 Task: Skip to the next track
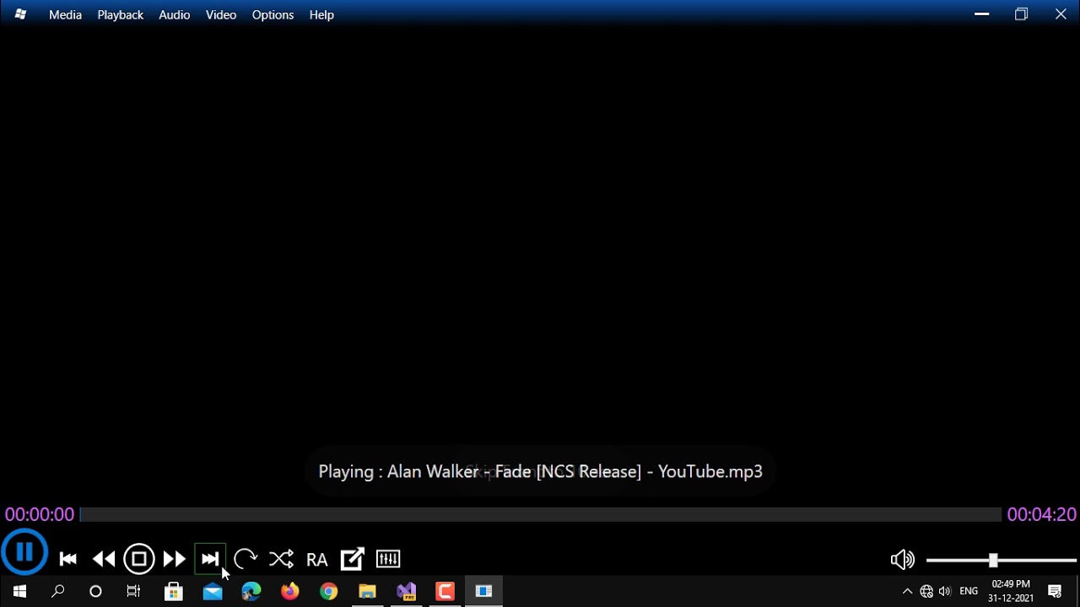pos(210,559)
